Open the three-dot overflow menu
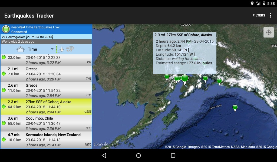Viewport: 277px width, 162px height. [x=271, y=15]
